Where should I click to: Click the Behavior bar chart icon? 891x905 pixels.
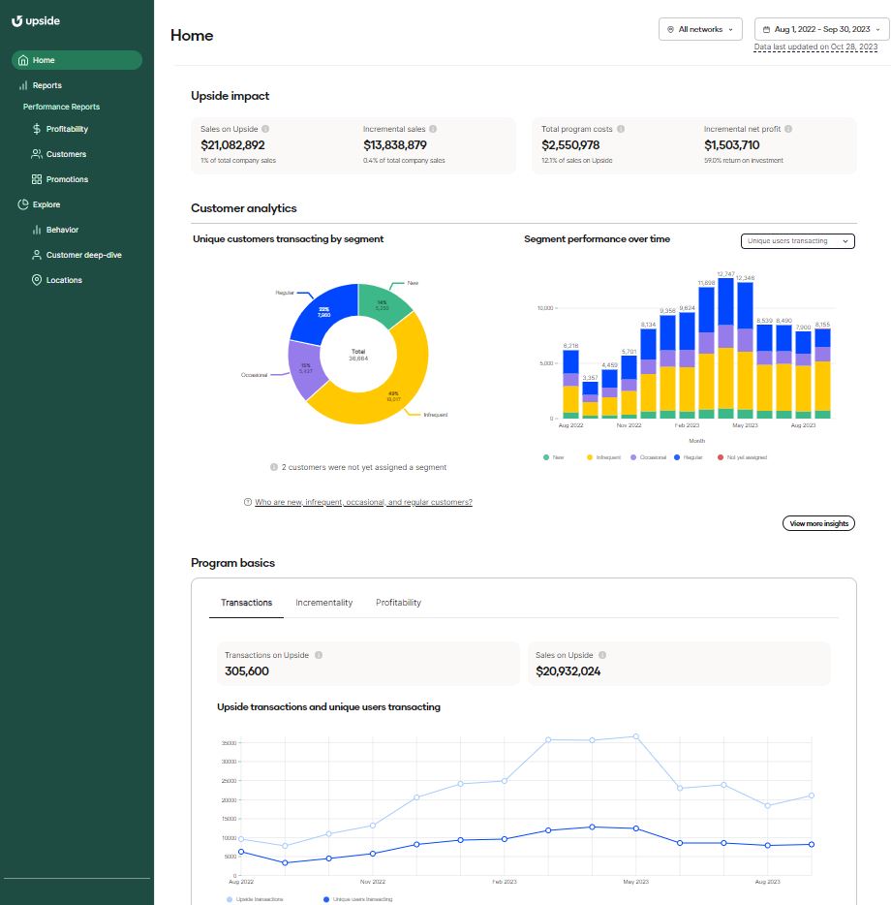pos(37,230)
